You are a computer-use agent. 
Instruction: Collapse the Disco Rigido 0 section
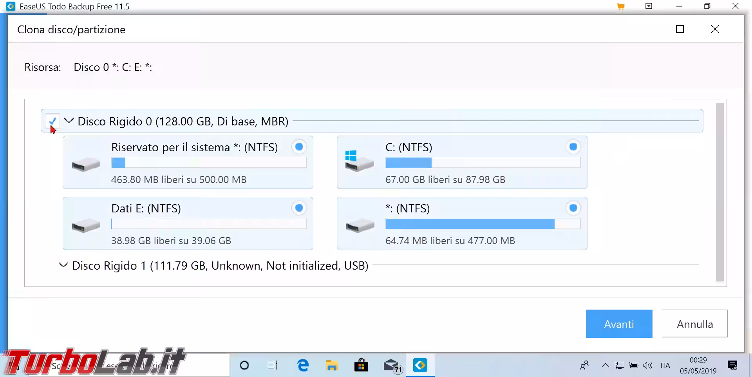[x=69, y=121]
